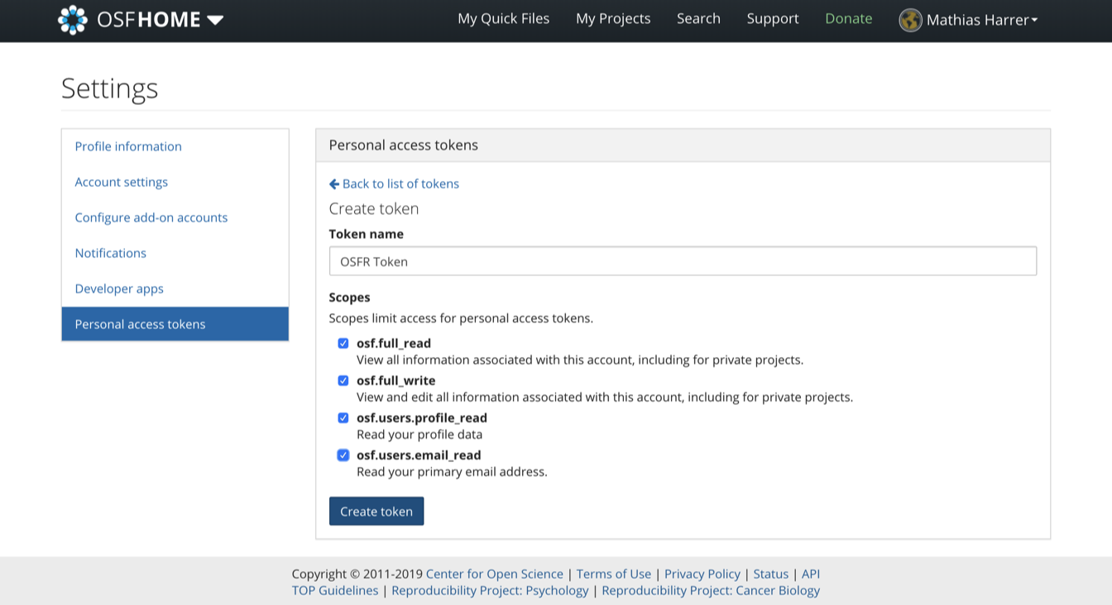The width and height of the screenshot is (1112, 605).
Task: Click Mathias Harrer's profile avatar
Action: (x=910, y=20)
